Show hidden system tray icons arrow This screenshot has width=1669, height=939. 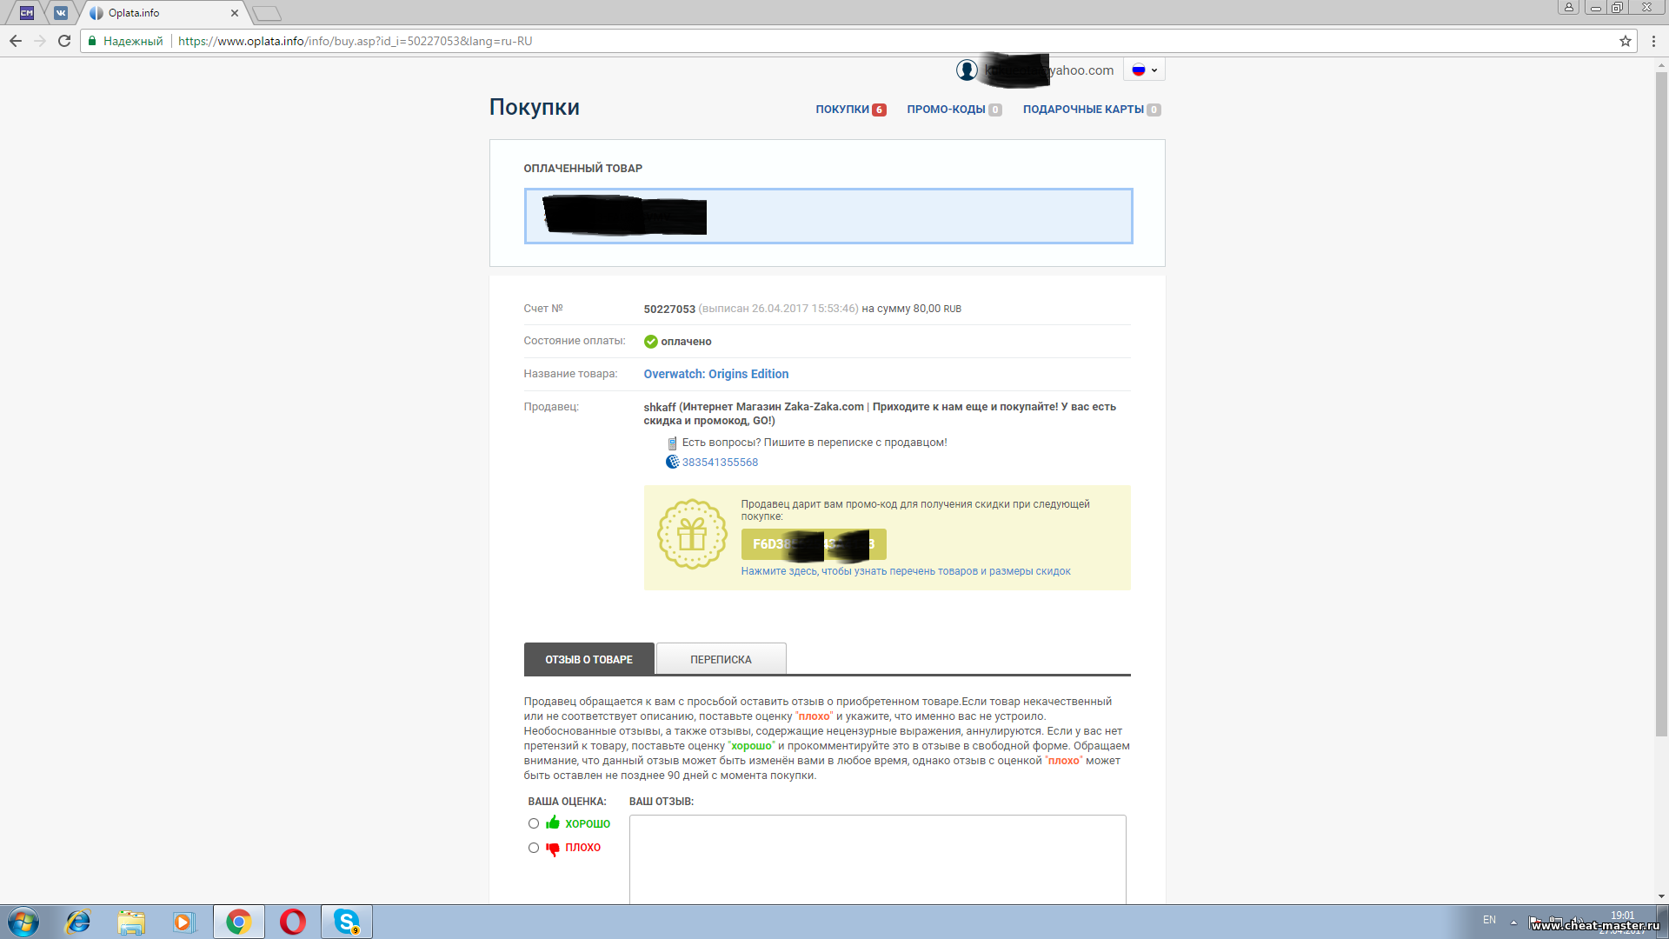pyautogui.click(x=1513, y=922)
